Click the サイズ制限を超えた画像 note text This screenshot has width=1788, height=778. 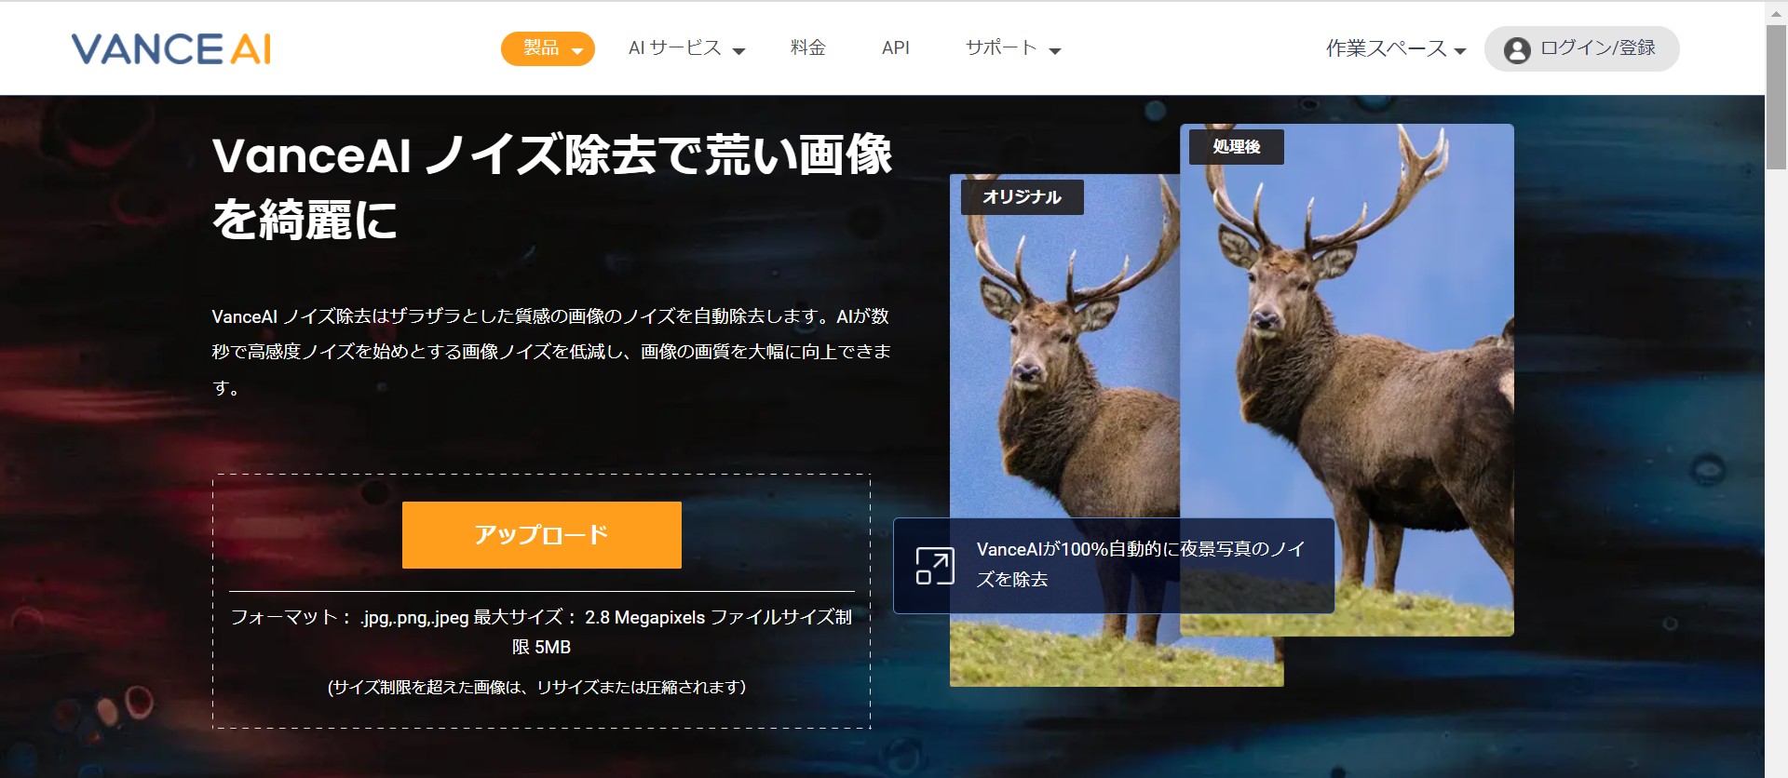[537, 687]
